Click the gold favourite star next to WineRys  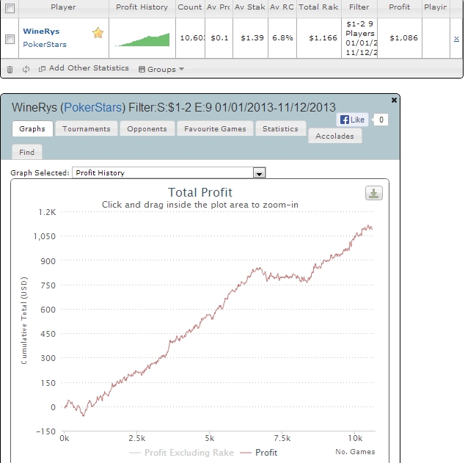[x=98, y=32]
